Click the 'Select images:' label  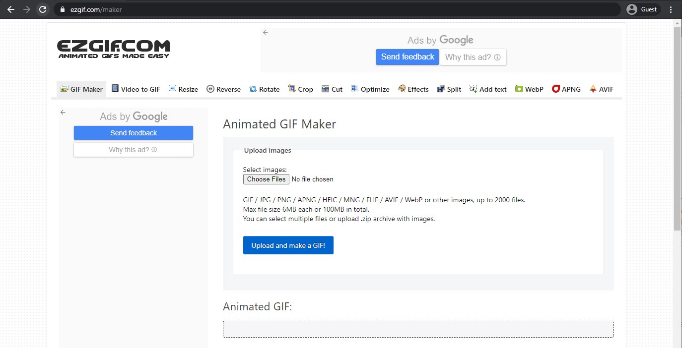(x=265, y=170)
